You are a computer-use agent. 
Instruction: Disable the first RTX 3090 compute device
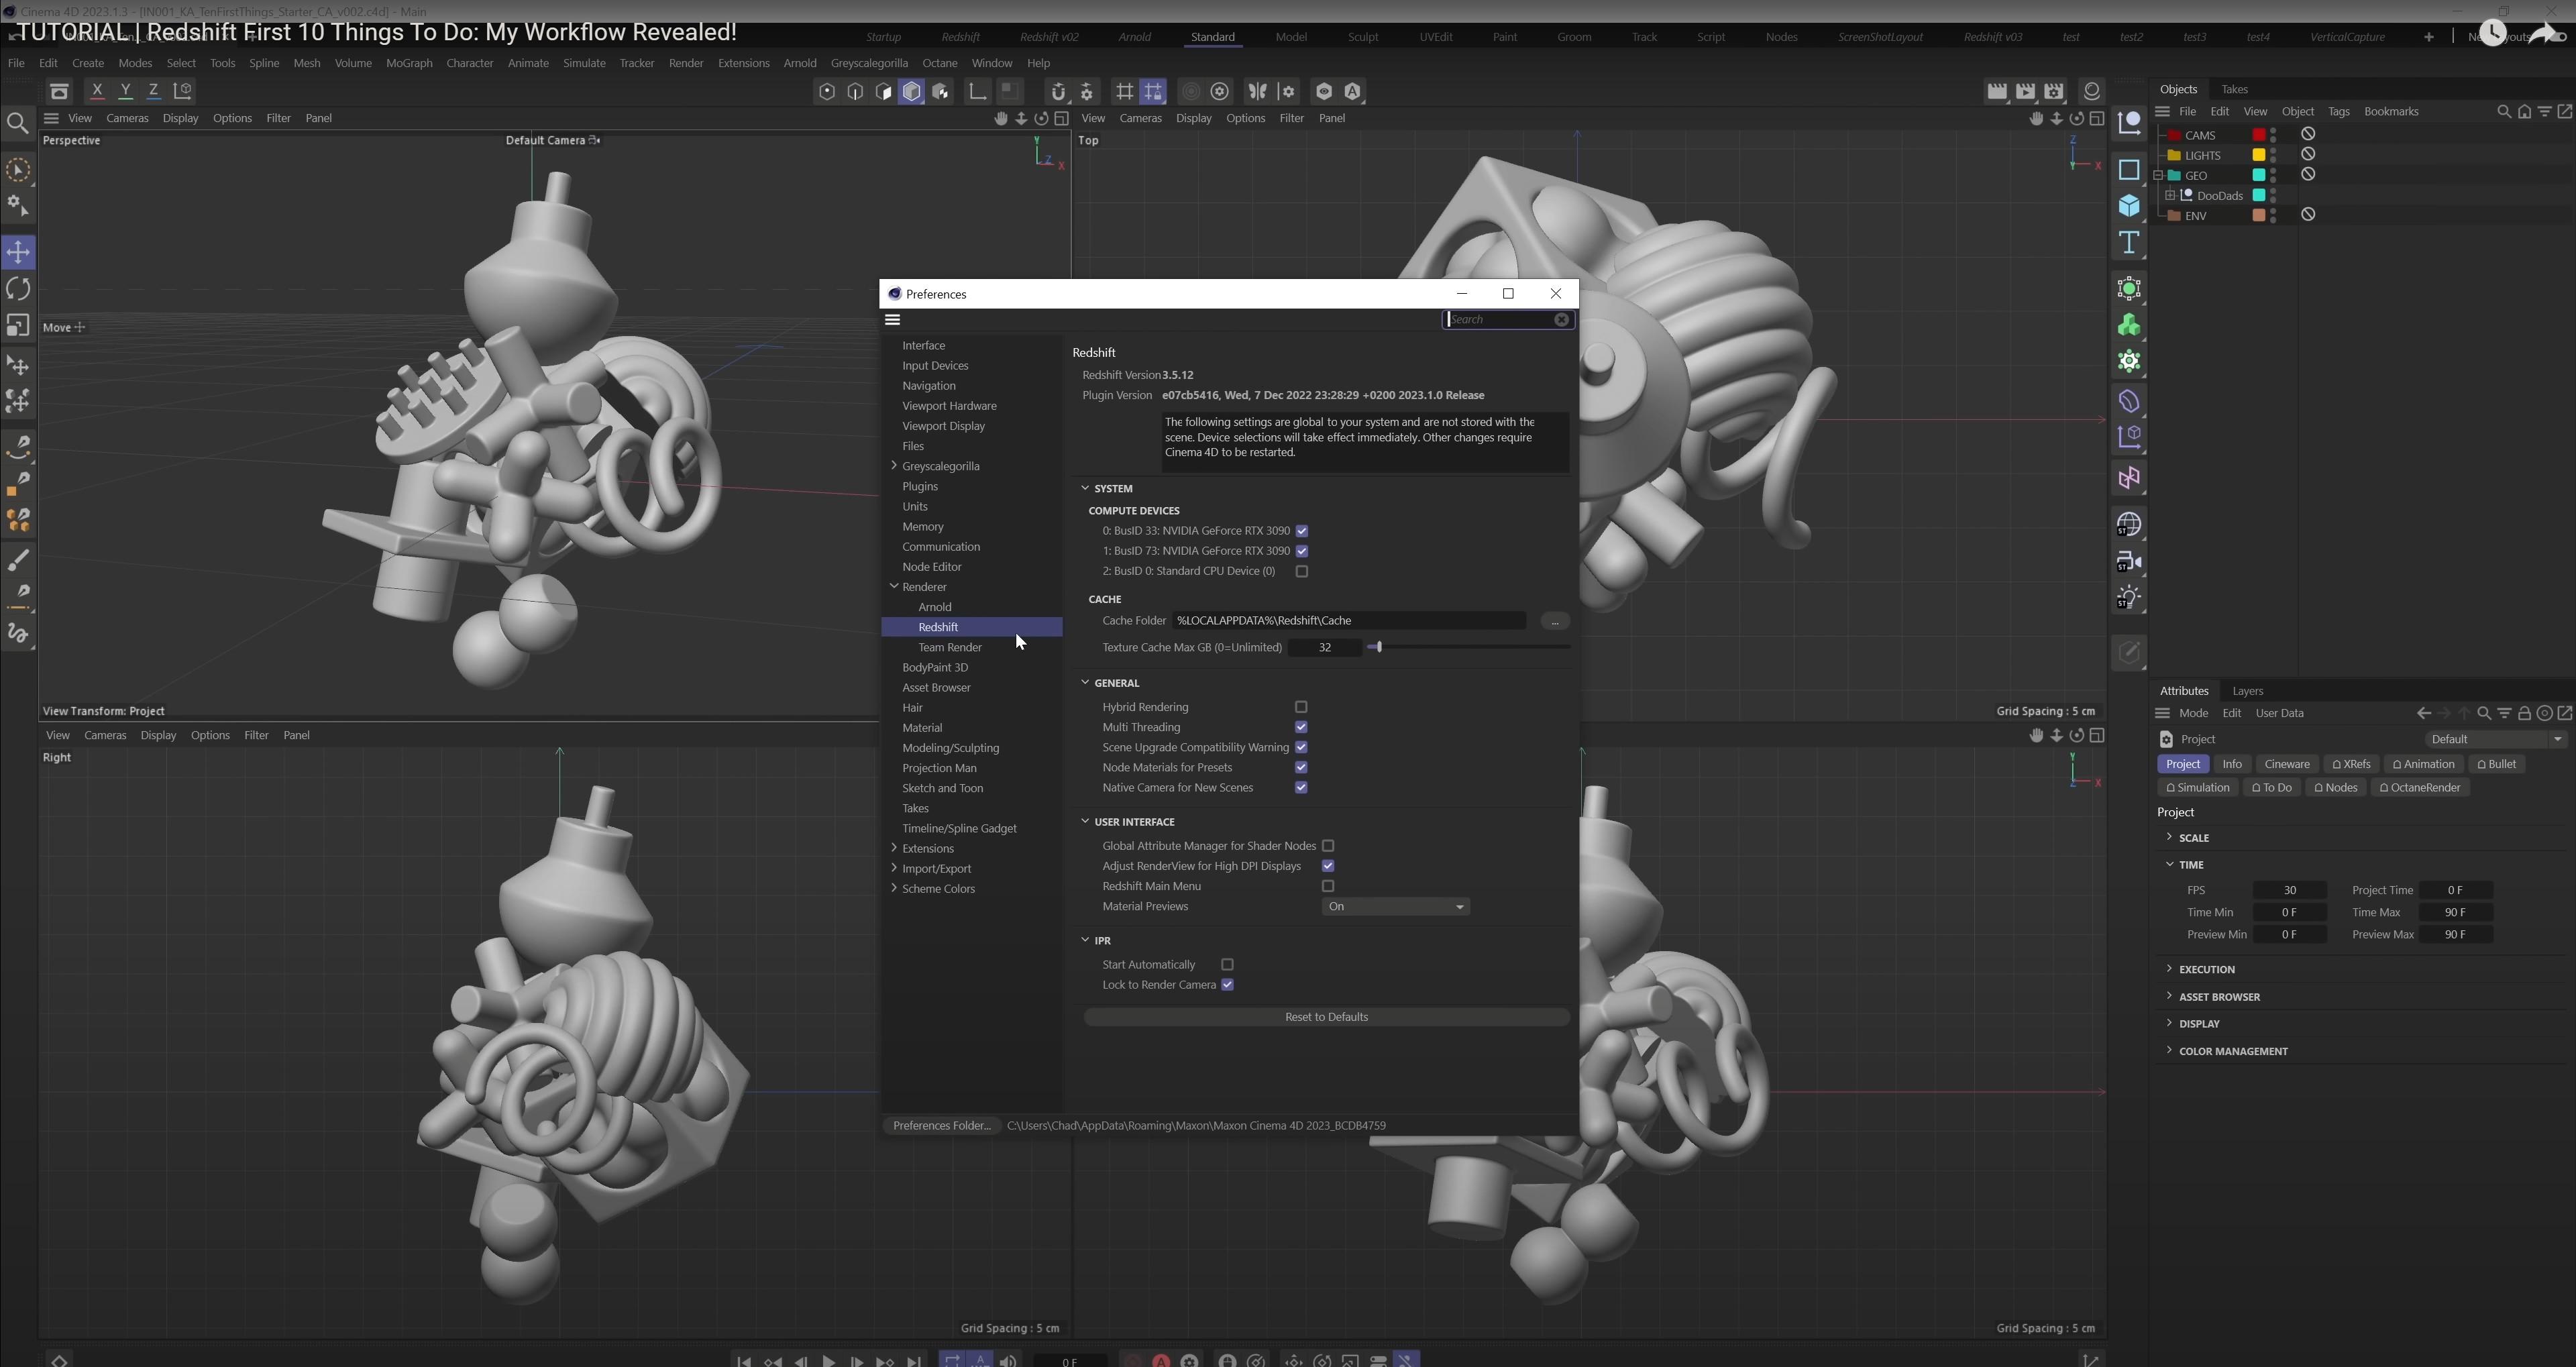point(1301,531)
